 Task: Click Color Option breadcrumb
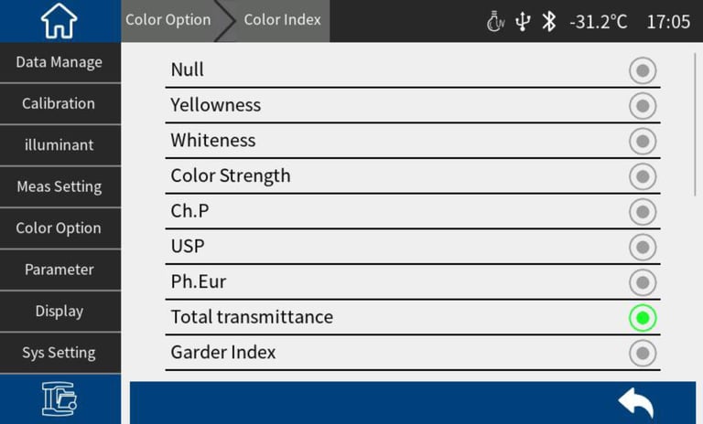[x=168, y=20]
